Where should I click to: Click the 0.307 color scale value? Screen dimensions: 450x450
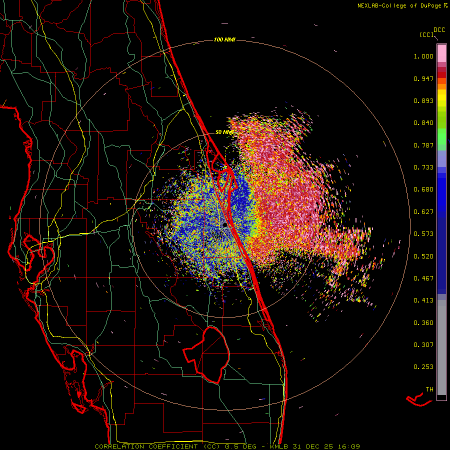pyautogui.click(x=423, y=345)
